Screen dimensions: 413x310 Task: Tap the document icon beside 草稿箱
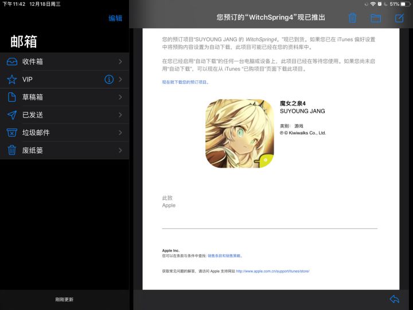(x=12, y=97)
